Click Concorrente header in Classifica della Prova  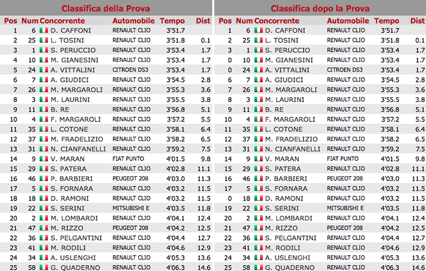62,21
